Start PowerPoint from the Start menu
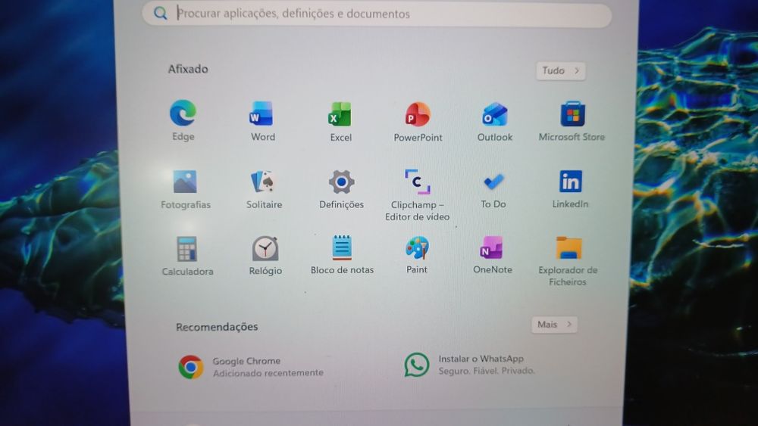758x426 pixels. pos(418,115)
